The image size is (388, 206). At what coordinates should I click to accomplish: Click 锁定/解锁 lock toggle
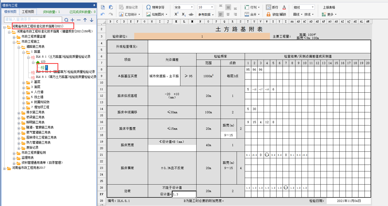[x=276, y=14]
